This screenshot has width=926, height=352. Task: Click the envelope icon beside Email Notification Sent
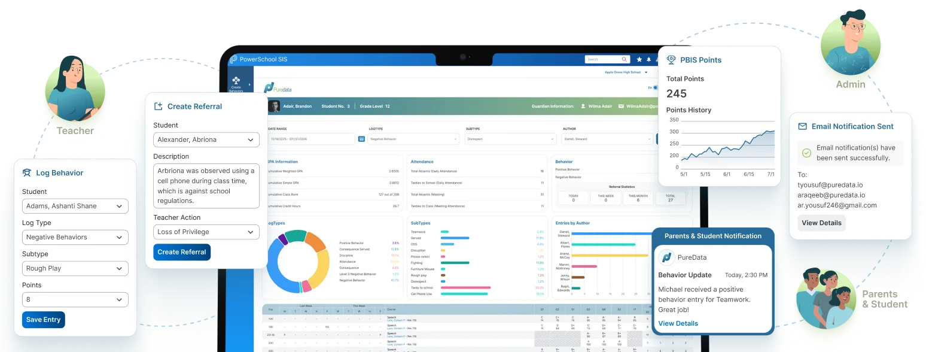coord(802,126)
